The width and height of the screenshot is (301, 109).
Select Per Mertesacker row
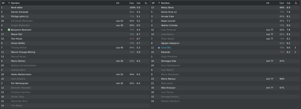click(x=75, y=83)
